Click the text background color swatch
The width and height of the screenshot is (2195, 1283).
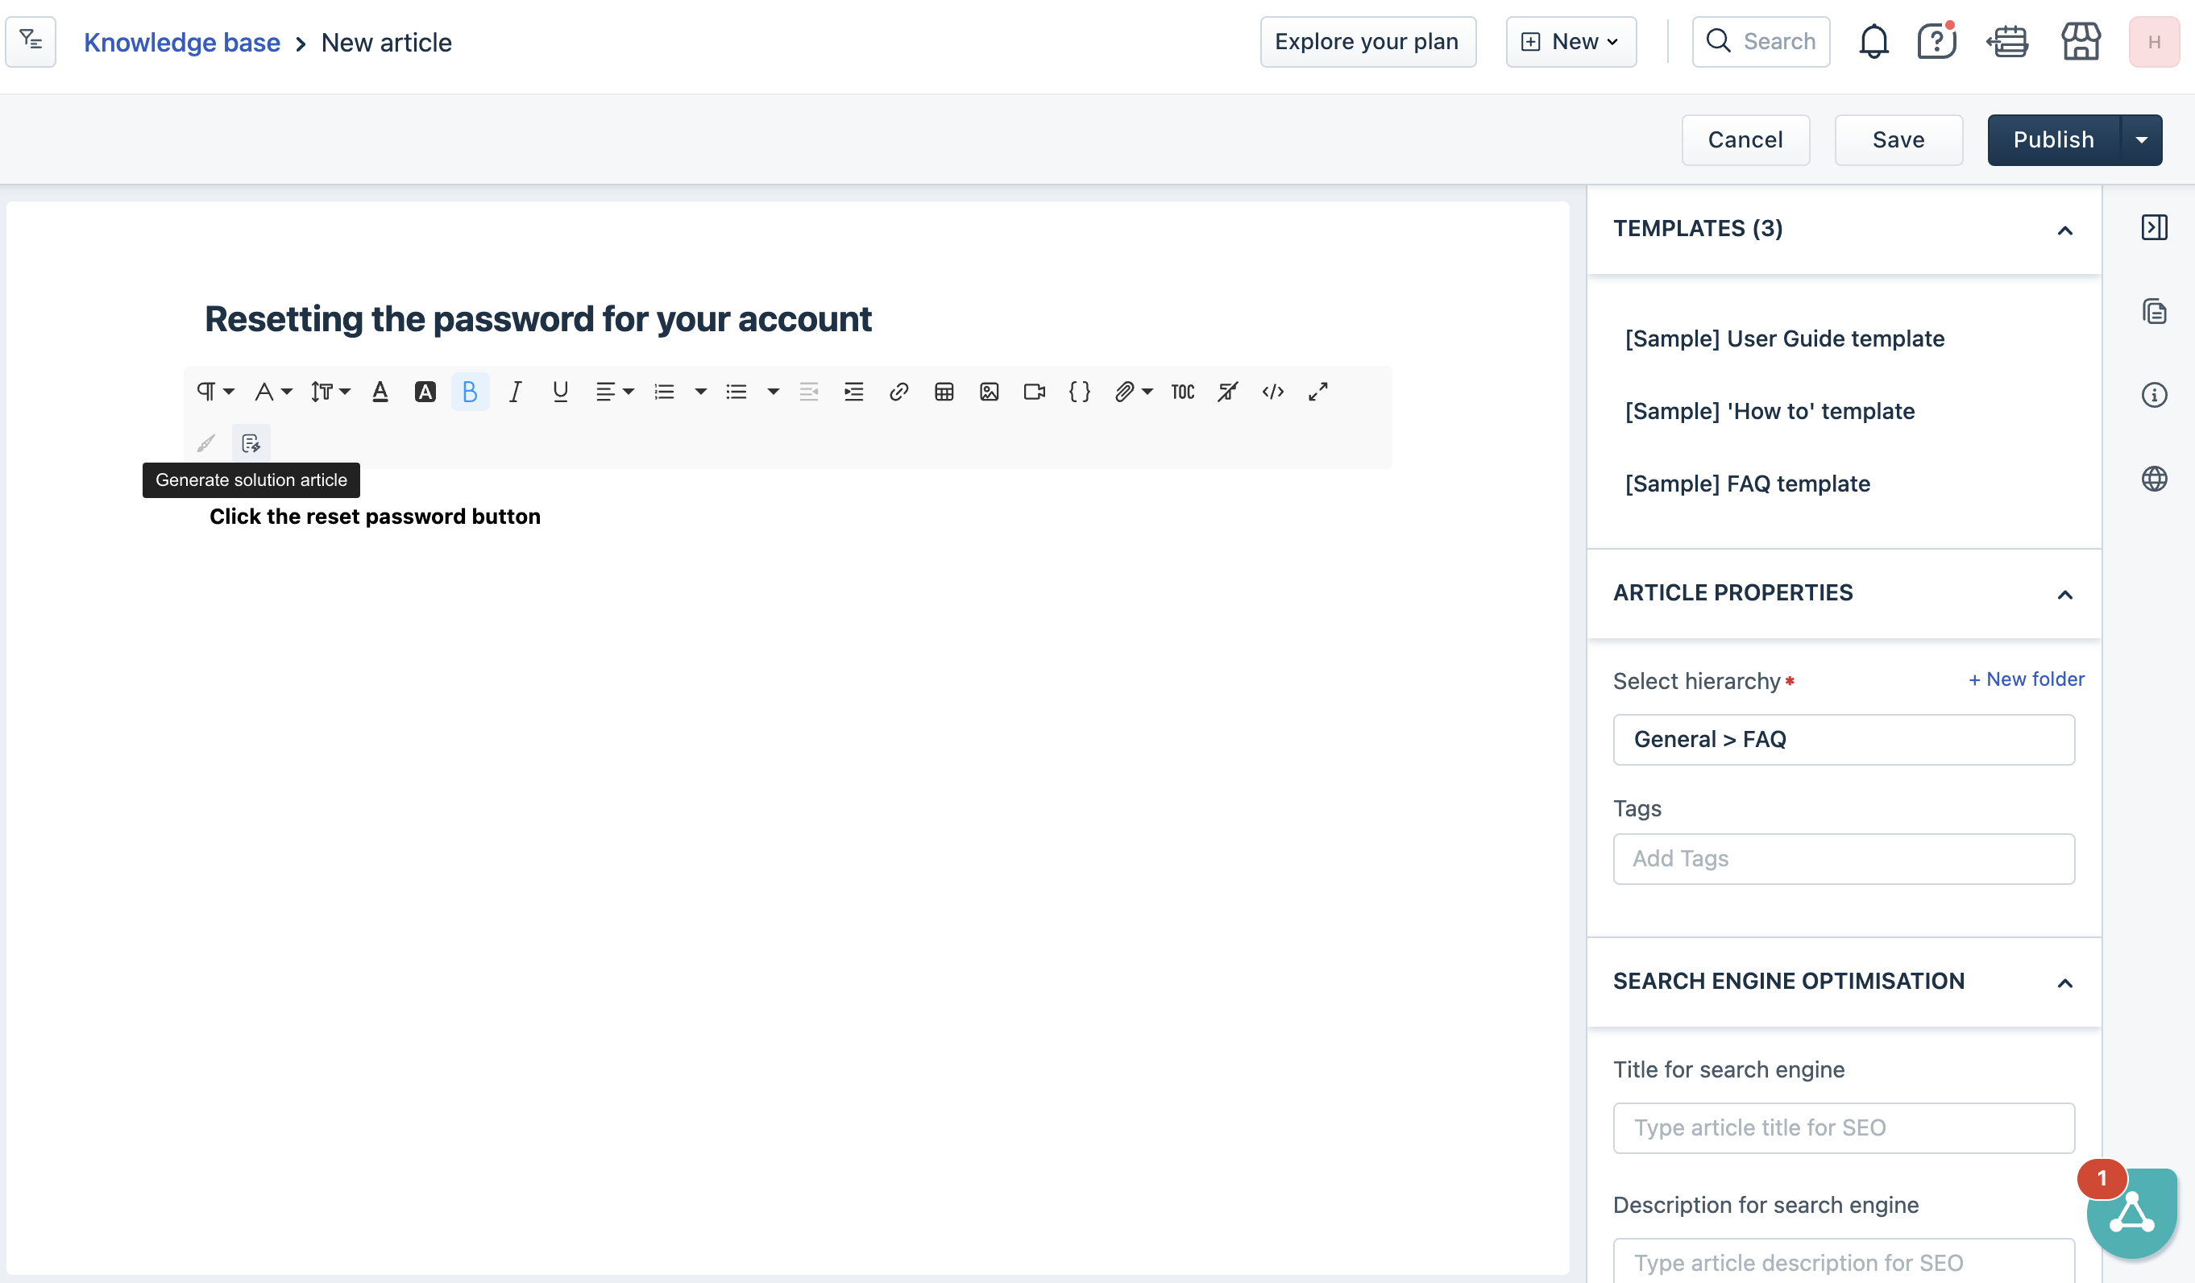(424, 392)
